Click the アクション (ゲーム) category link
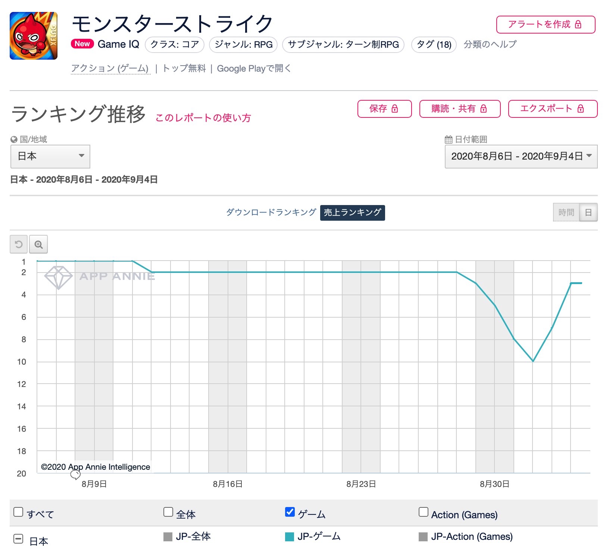 point(110,68)
